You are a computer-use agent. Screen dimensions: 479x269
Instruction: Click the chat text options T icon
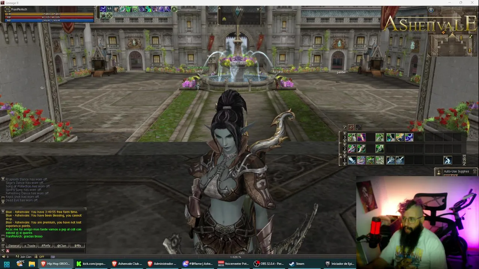click(x=3, y=245)
